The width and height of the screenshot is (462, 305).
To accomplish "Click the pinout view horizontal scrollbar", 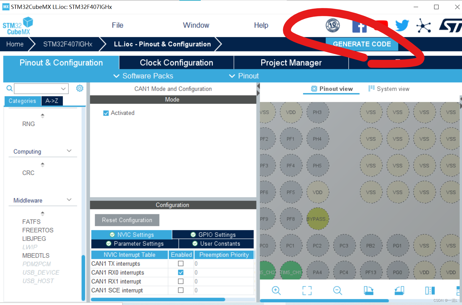I will (x=324, y=301).
